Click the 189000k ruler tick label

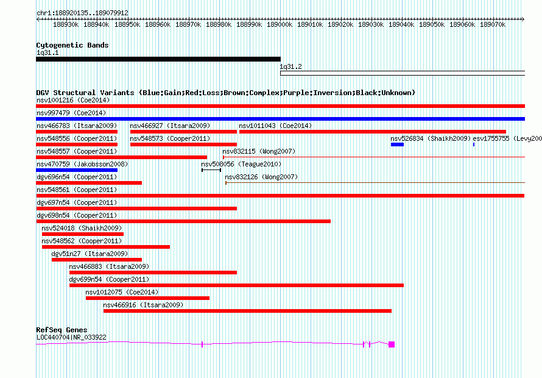click(280, 24)
